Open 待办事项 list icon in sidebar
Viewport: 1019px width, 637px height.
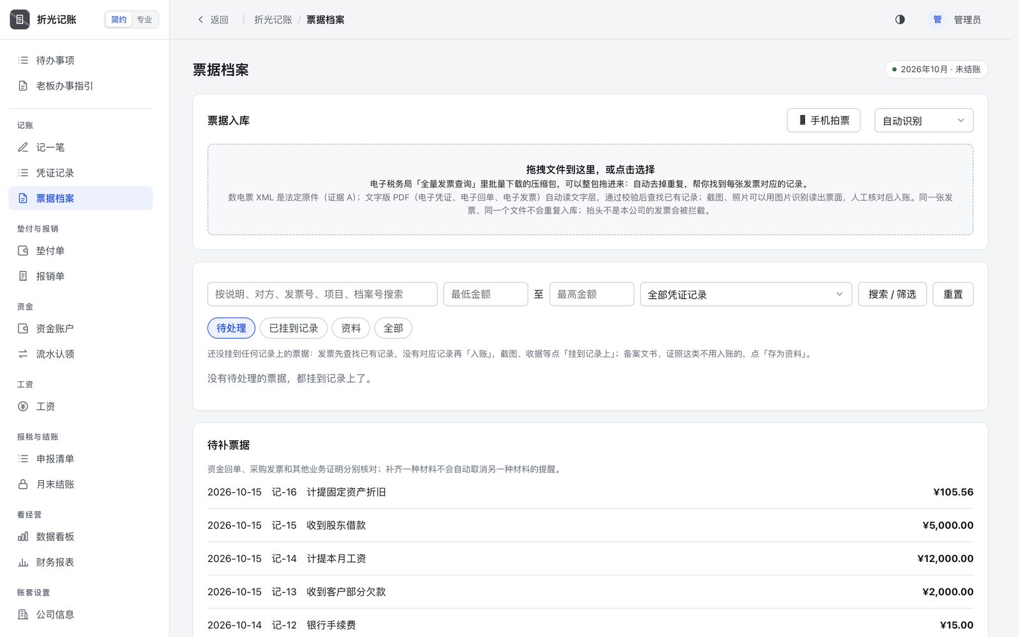[x=23, y=60]
